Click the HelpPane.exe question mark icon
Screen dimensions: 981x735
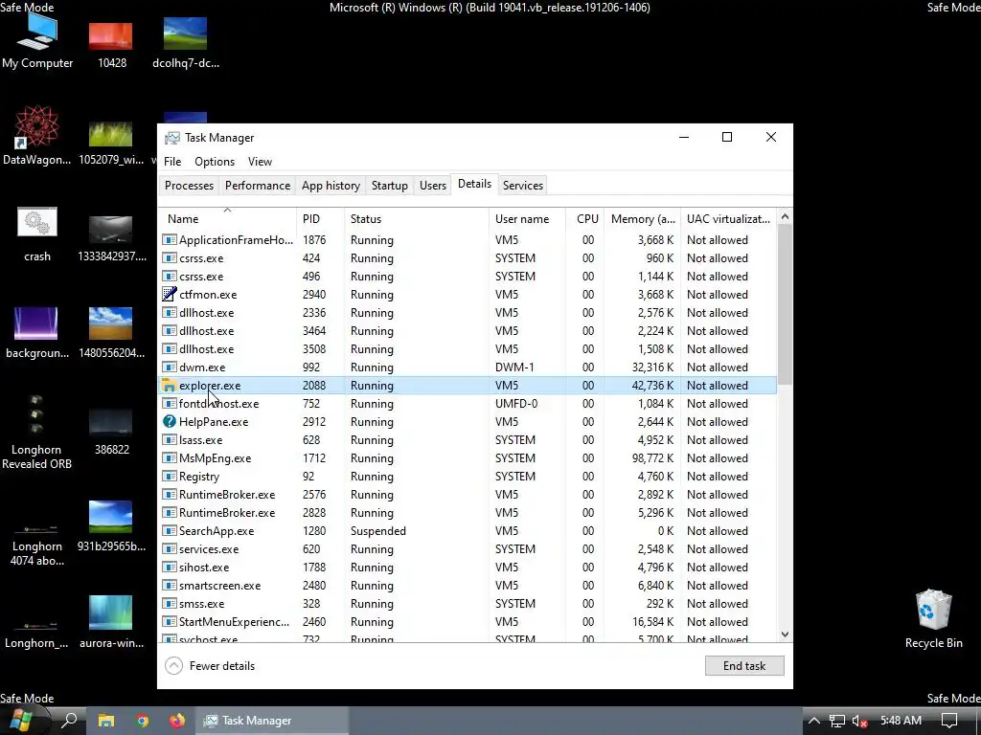[169, 421]
